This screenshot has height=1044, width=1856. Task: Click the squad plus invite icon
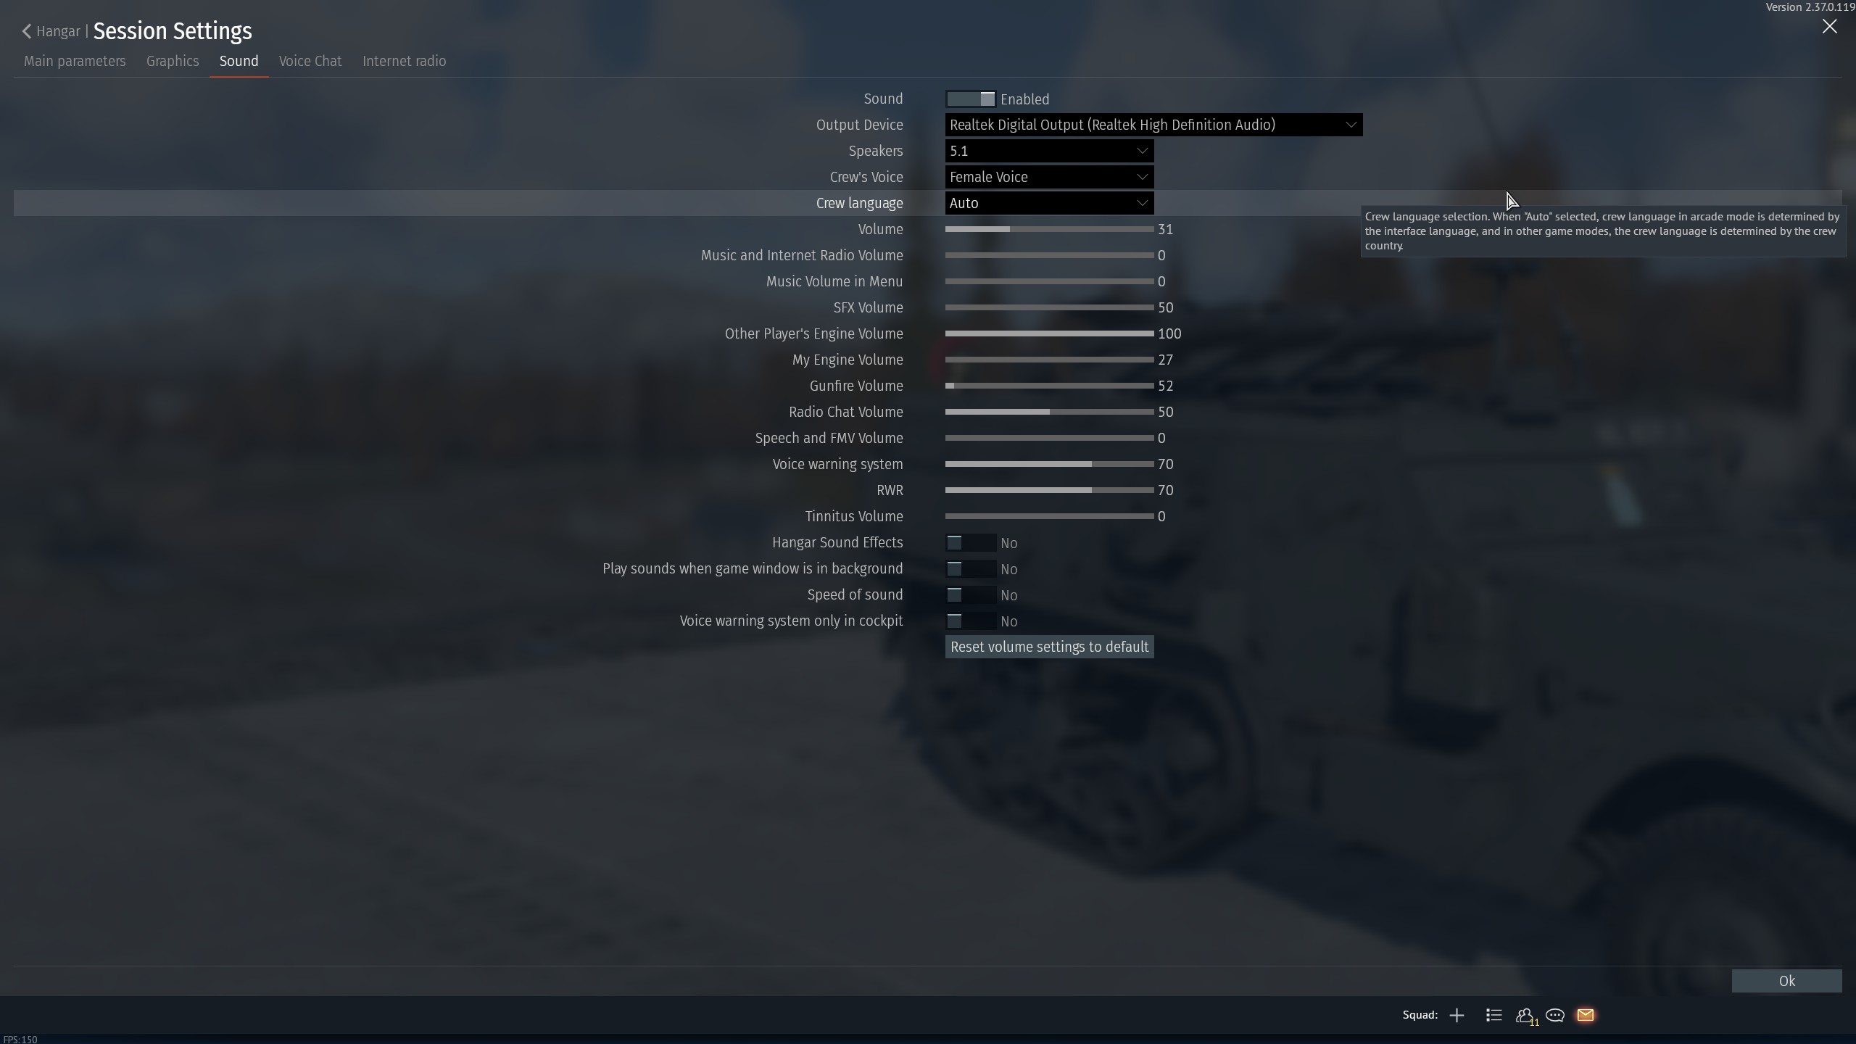tap(1457, 1015)
